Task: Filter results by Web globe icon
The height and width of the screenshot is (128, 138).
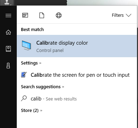Action: click(x=59, y=15)
